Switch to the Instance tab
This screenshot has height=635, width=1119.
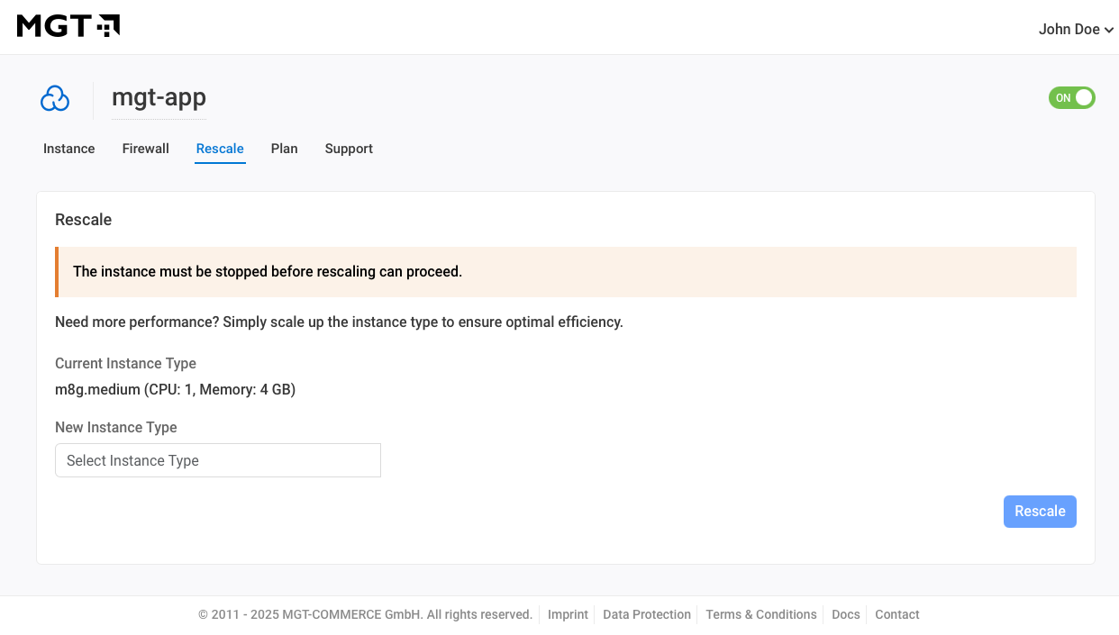tap(68, 149)
